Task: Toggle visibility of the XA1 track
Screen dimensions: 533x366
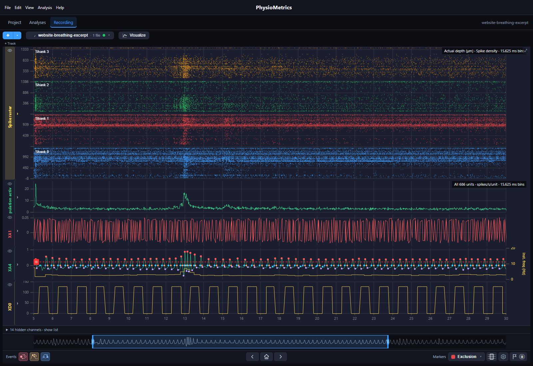Action: coord(10,218)
